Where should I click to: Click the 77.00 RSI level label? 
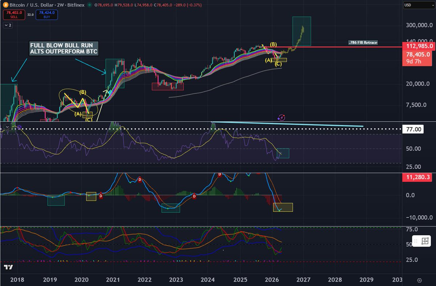pos(412,129)
